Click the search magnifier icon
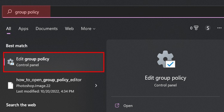The image size is (224, 112). click(10, 12)
